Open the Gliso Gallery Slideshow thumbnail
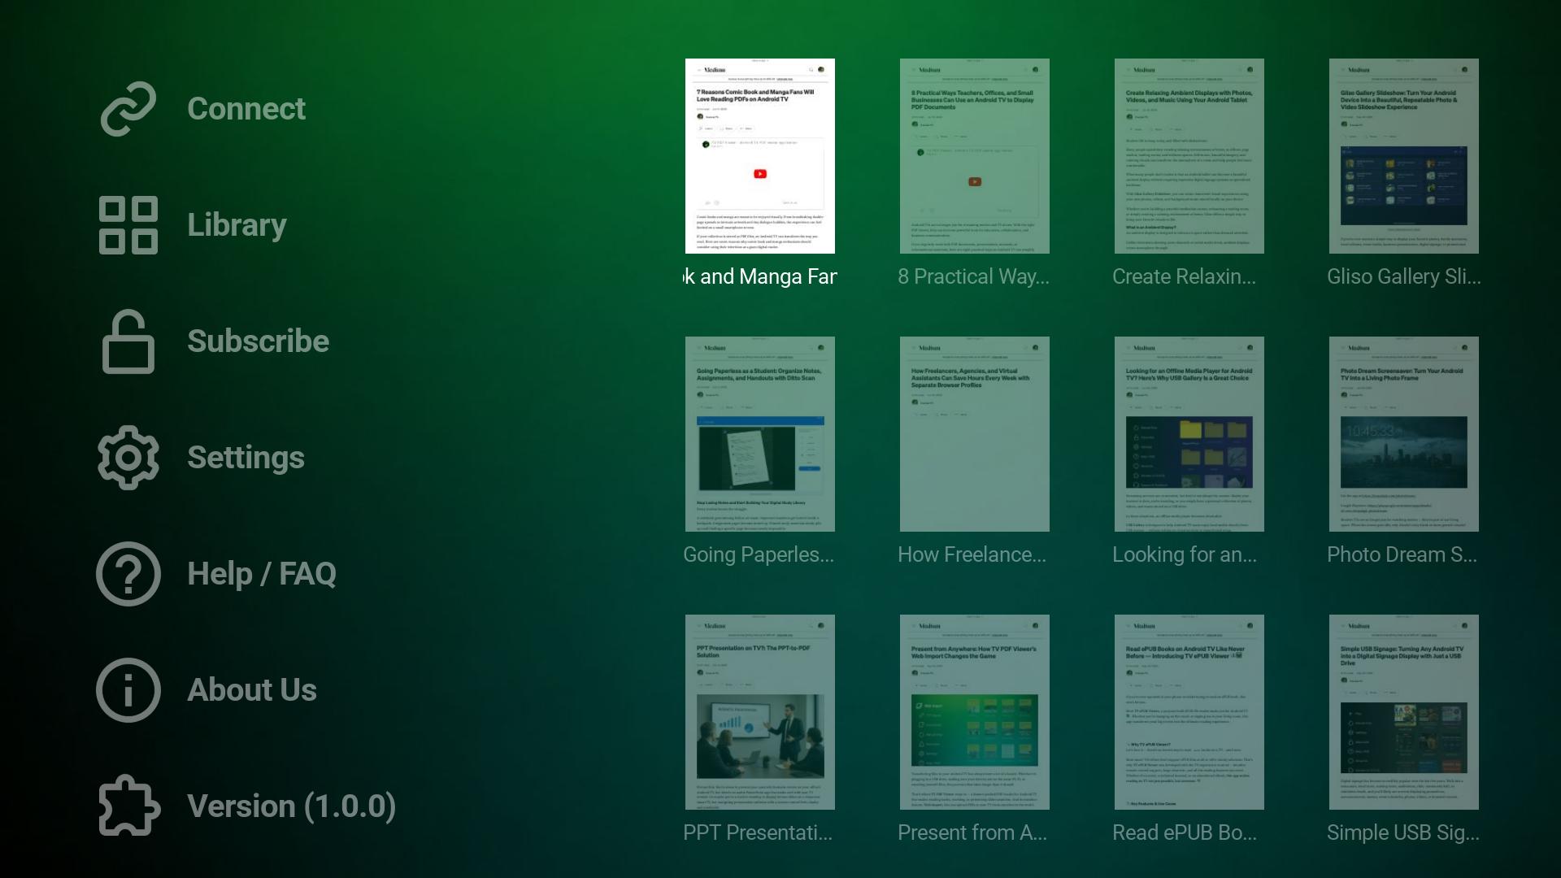 coord(1404,156)
